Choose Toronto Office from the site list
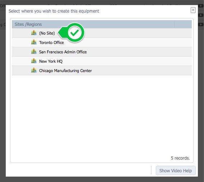 (x=51, y=43)
